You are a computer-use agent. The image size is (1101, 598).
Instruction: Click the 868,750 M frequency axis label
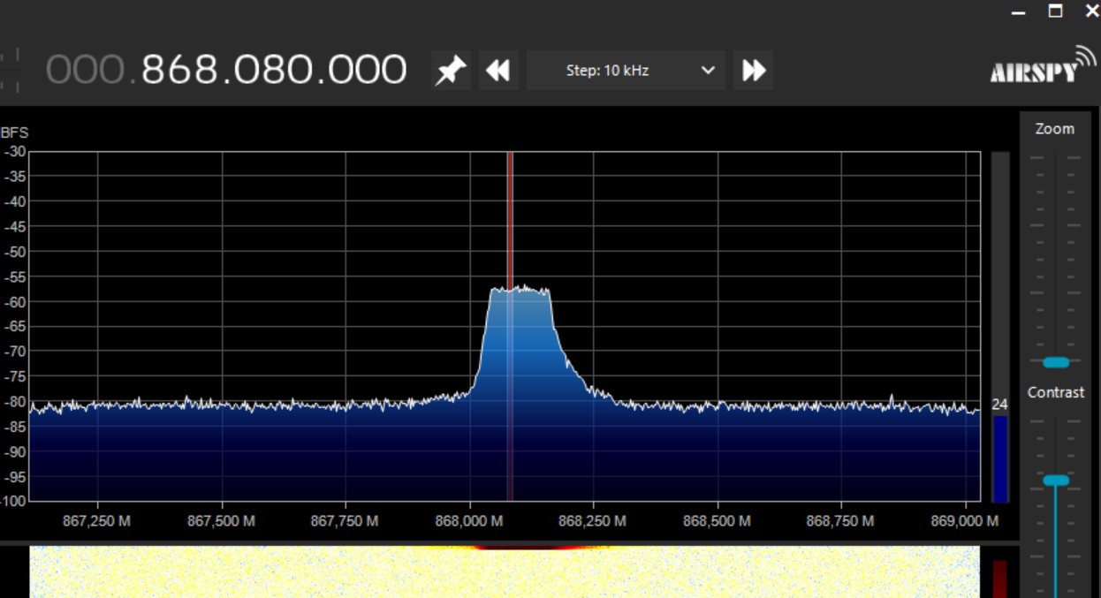[x=840, y=521]
